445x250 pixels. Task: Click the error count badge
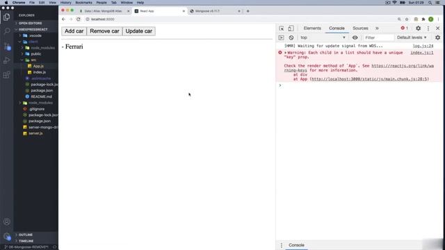pos(404,28)
